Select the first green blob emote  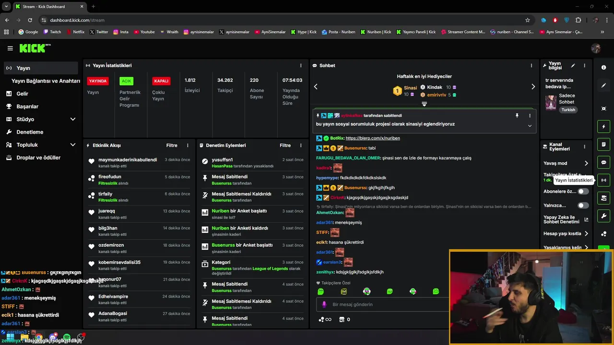click(321, 291)
